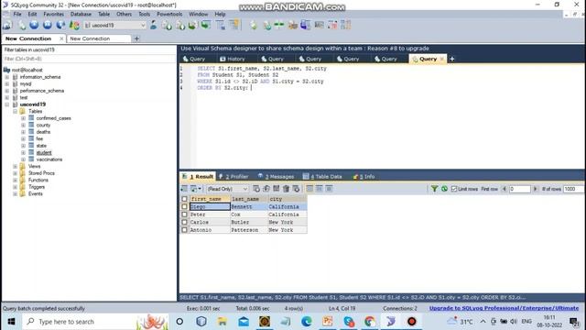This screenshot has width=586, height=330.
Task: Click the Bandicam red record icon in taskbar
Action: [411, 322]
